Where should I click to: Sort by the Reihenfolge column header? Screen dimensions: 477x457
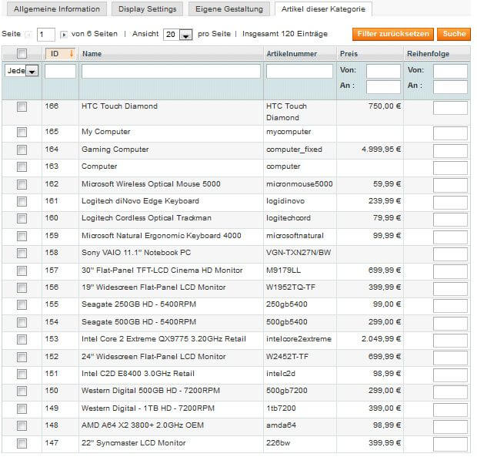coord(428,54)
